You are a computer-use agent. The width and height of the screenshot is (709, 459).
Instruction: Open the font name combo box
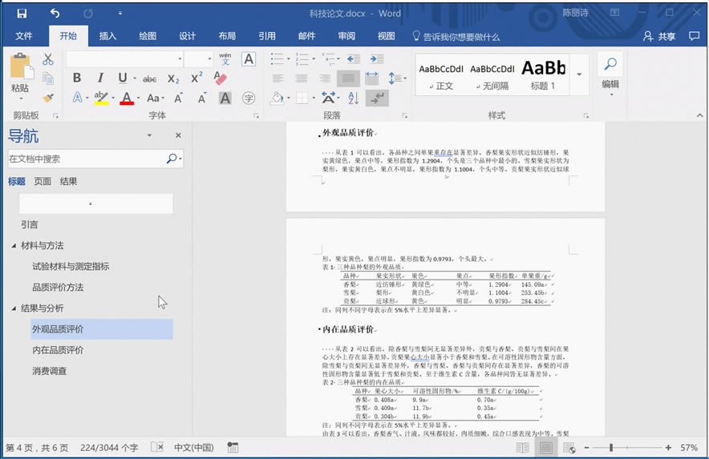(125, 59)
